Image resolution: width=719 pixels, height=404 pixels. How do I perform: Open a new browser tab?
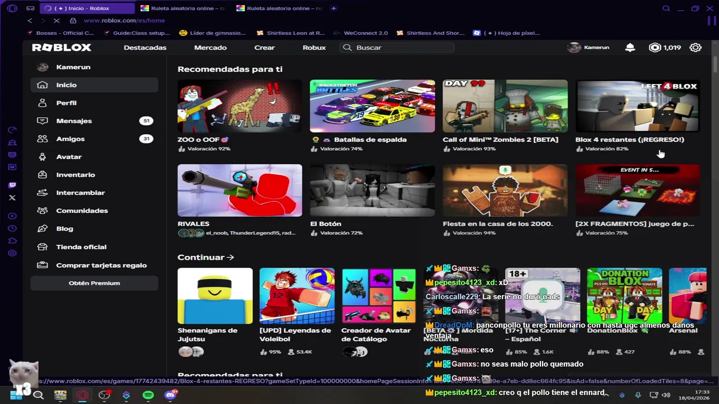pos(334,8)
